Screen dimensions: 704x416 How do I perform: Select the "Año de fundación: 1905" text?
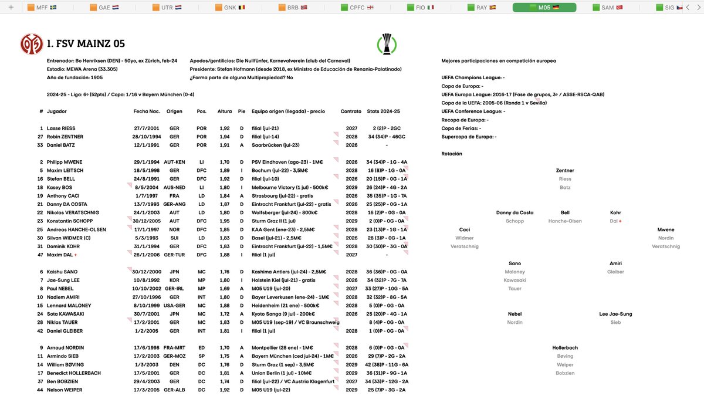[75, 77]
